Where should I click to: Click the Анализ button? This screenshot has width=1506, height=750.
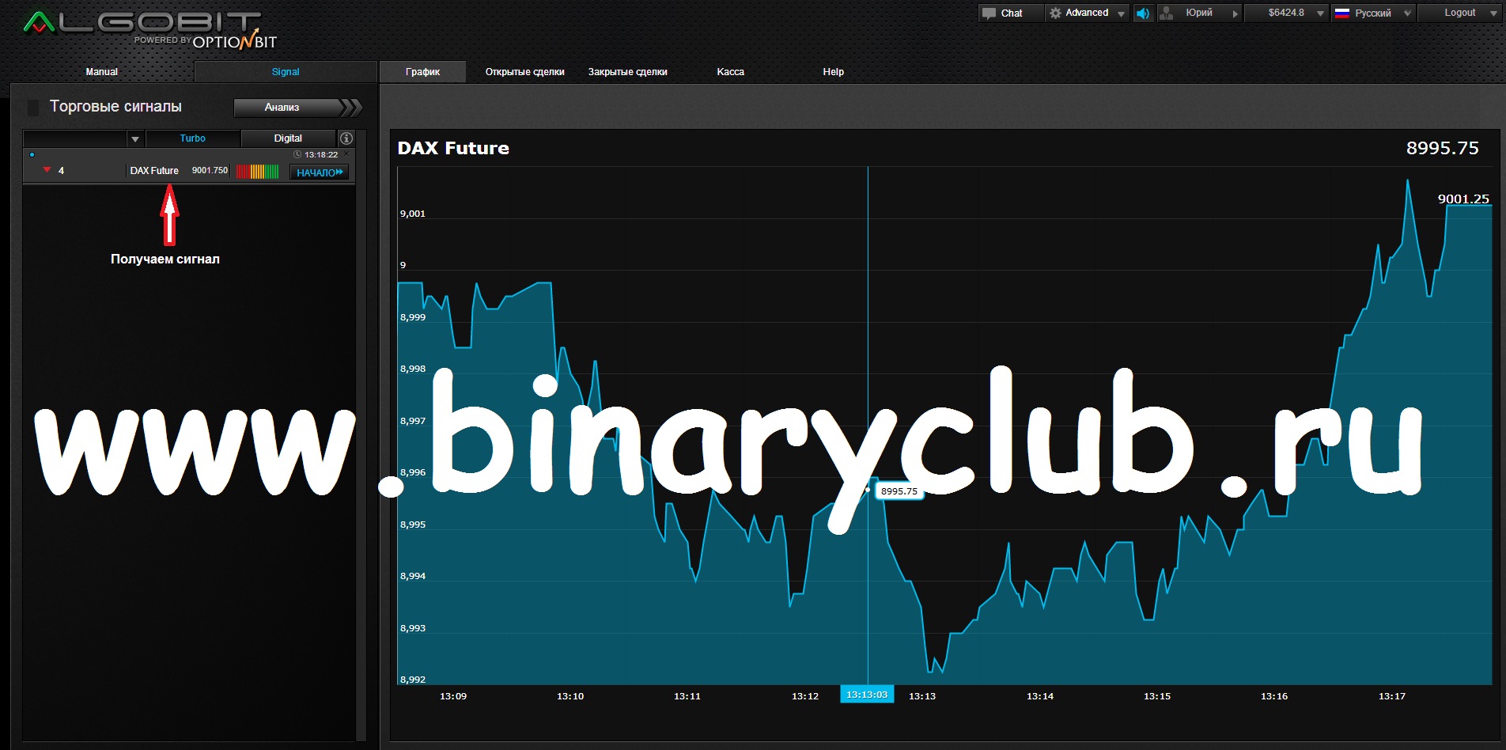click(x=282, y=108)
